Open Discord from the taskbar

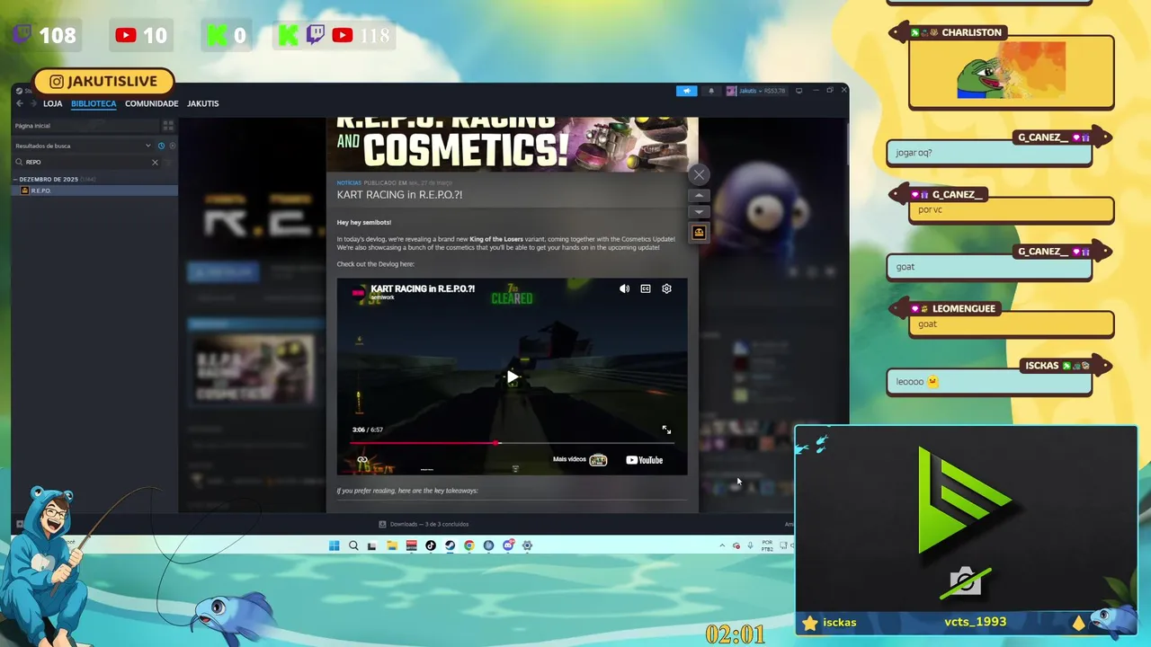coord(508,545)
